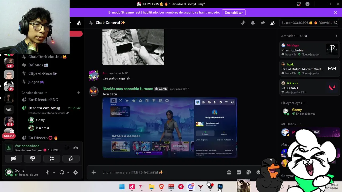Image resolution: width=342 pixels, height=192 pixels.
Task: Select member Gomy in member list
Action: coord(310,111)
